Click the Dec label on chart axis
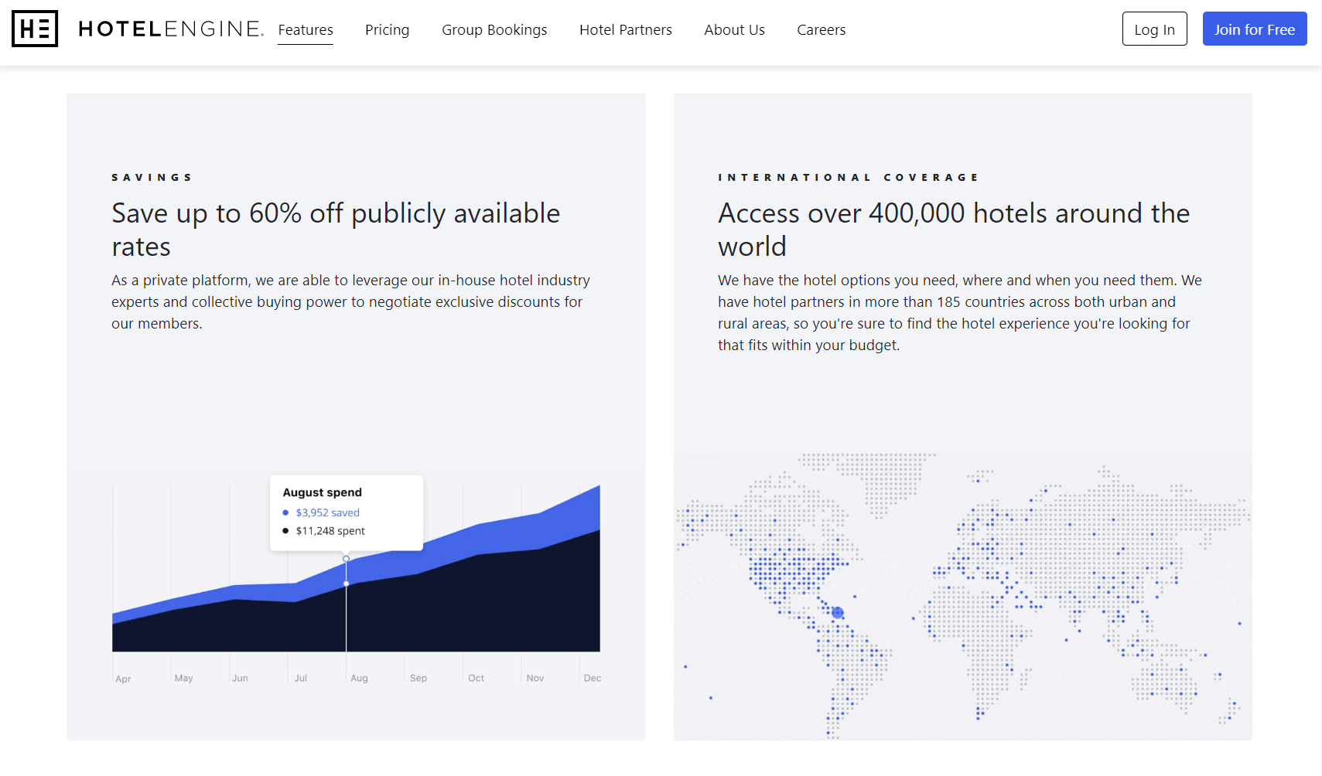The height and width of the screenshot is (776, 1322). [x=592, y=679]
